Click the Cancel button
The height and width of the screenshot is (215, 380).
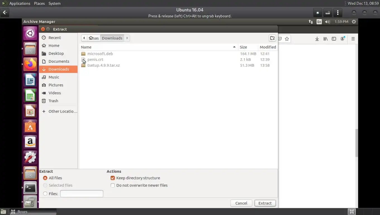tap(241, 203)
